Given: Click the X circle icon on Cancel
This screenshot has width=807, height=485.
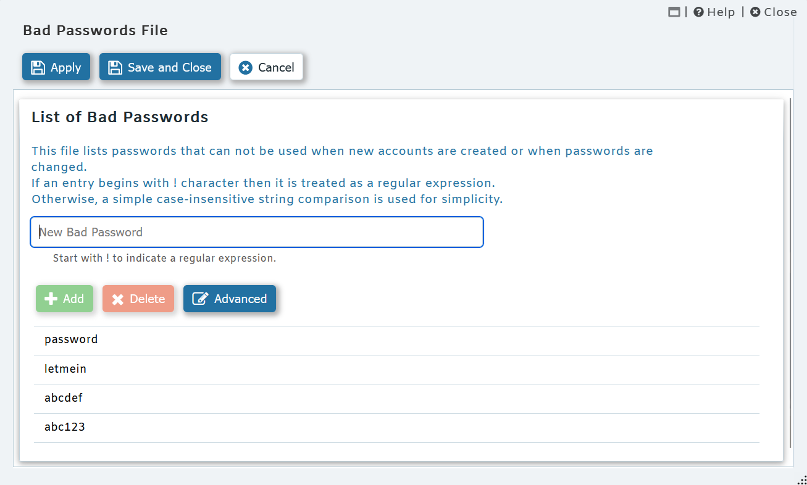Looking at the screenshot, I should point(246,67).
